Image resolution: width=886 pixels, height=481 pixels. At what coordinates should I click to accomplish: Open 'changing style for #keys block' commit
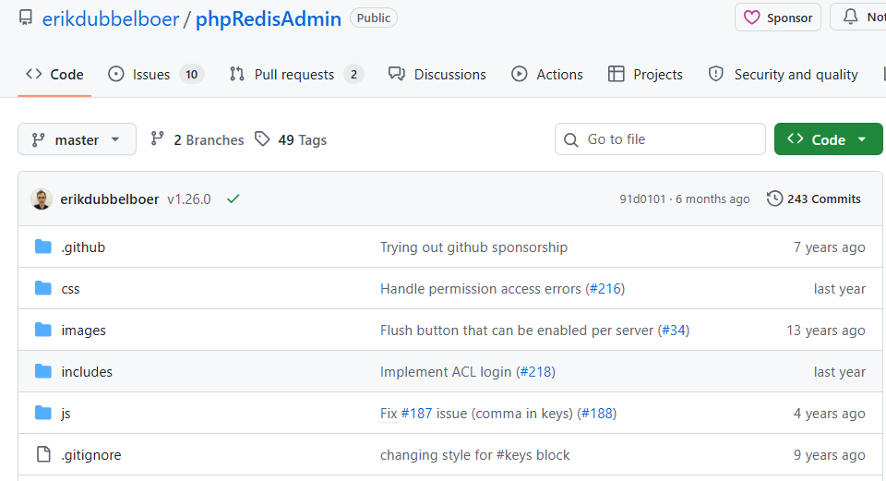point(475,455)
